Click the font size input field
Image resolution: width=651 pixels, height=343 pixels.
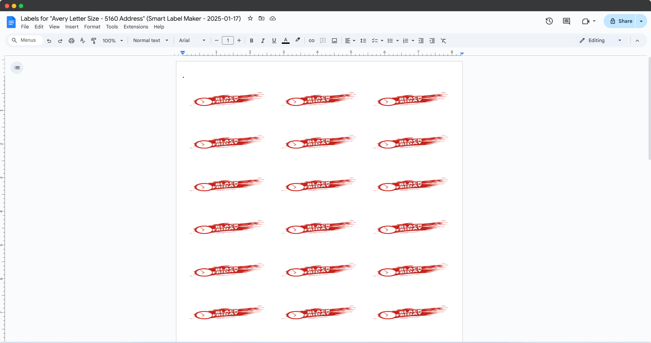tap(228, 41)
